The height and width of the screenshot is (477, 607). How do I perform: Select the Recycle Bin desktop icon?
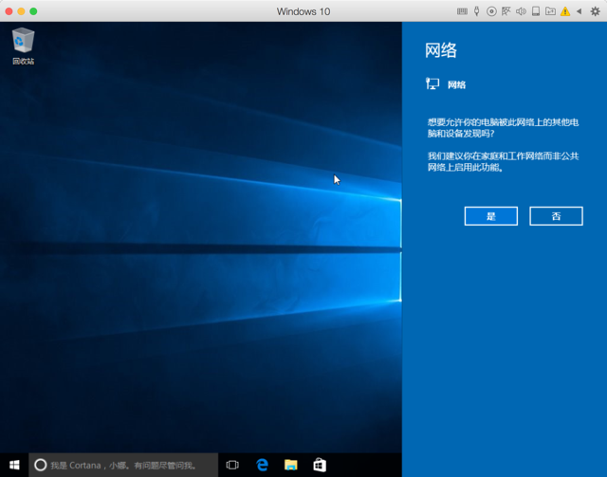point(23,46)
